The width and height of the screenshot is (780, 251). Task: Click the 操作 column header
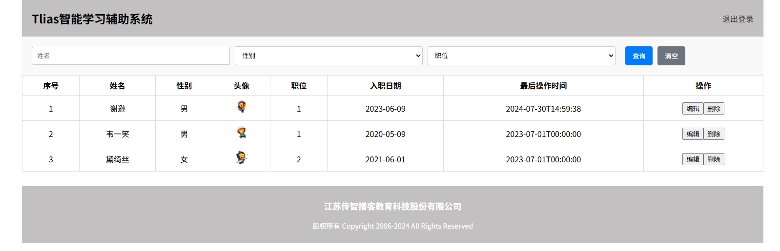703,86
